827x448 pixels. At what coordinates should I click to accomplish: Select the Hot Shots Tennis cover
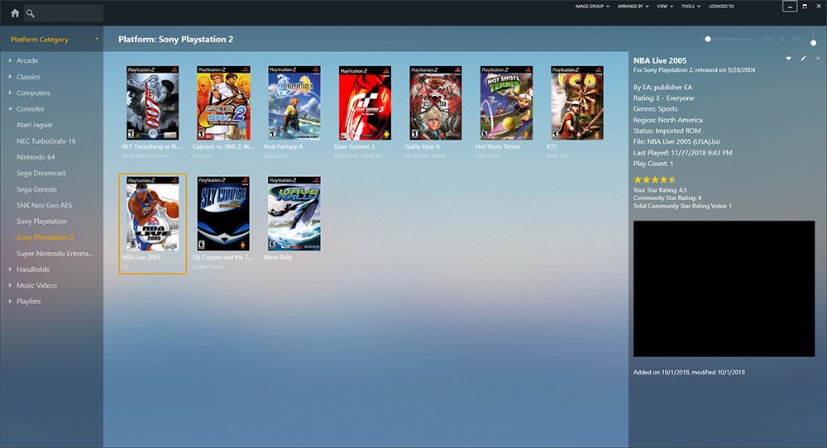point(506,102)
